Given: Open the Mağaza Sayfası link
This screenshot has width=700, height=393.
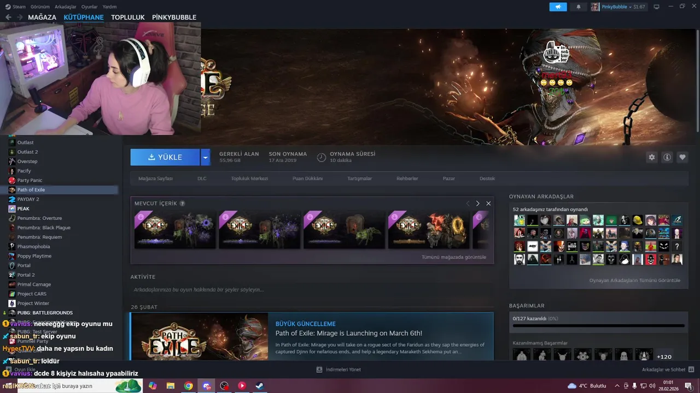Looking at the screenshot, I should 155,178.
